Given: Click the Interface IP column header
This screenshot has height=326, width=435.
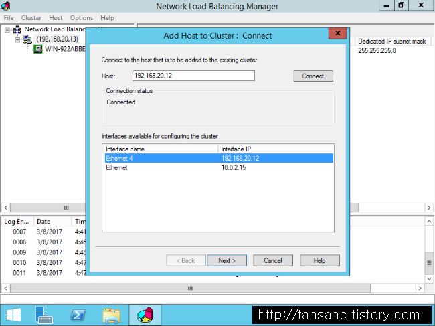Looking at the screenshot, I should [x=276, y=149].
